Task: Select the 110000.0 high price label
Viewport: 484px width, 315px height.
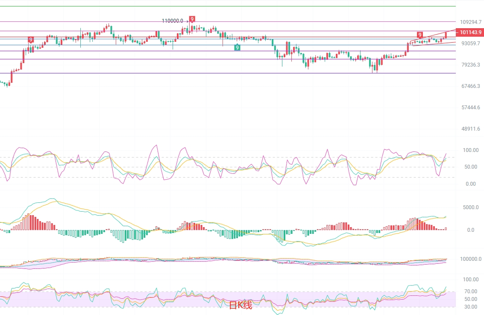Action: point(172,20)
